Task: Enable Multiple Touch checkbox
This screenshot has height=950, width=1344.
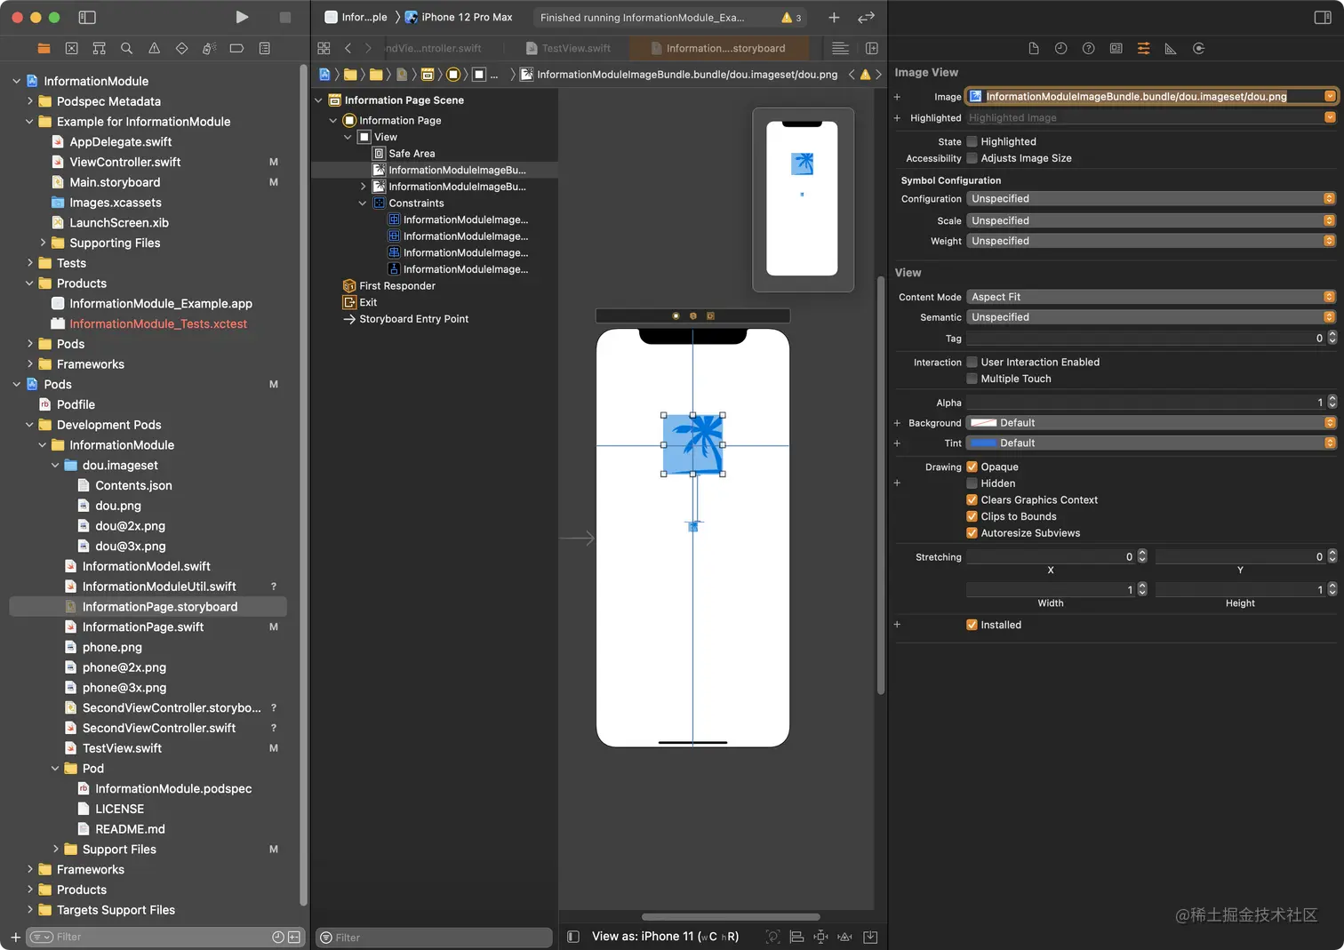Action: pos(972,379)
